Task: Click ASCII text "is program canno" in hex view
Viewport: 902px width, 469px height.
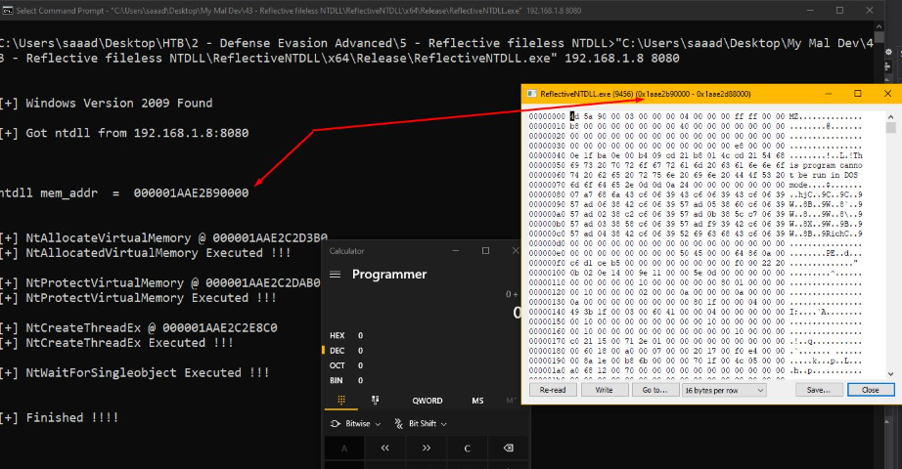Action: point(826,165)
